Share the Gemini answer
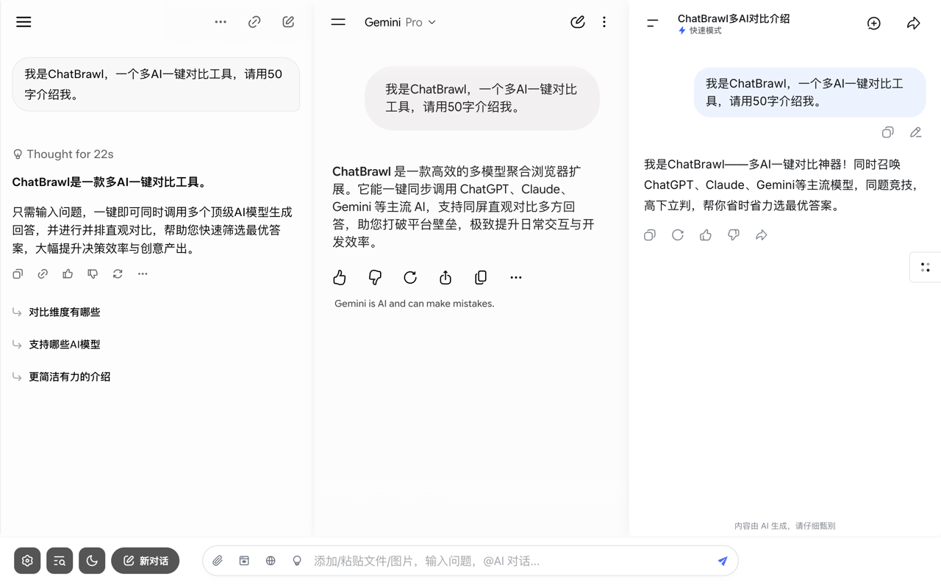Screen dimensions: 941x588 [446, 277]
